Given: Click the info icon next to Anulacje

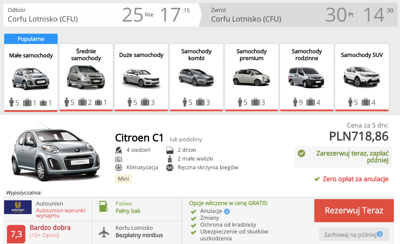Looking at the screenshot, I should (x=227, y=211).
